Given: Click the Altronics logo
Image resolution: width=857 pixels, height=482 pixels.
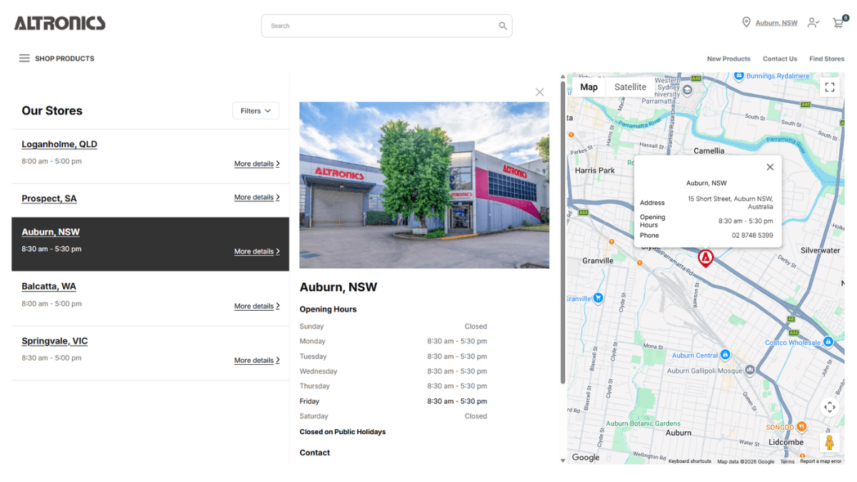Looking at the screenshot, I should pyautogui.click(x=60, y=24).
